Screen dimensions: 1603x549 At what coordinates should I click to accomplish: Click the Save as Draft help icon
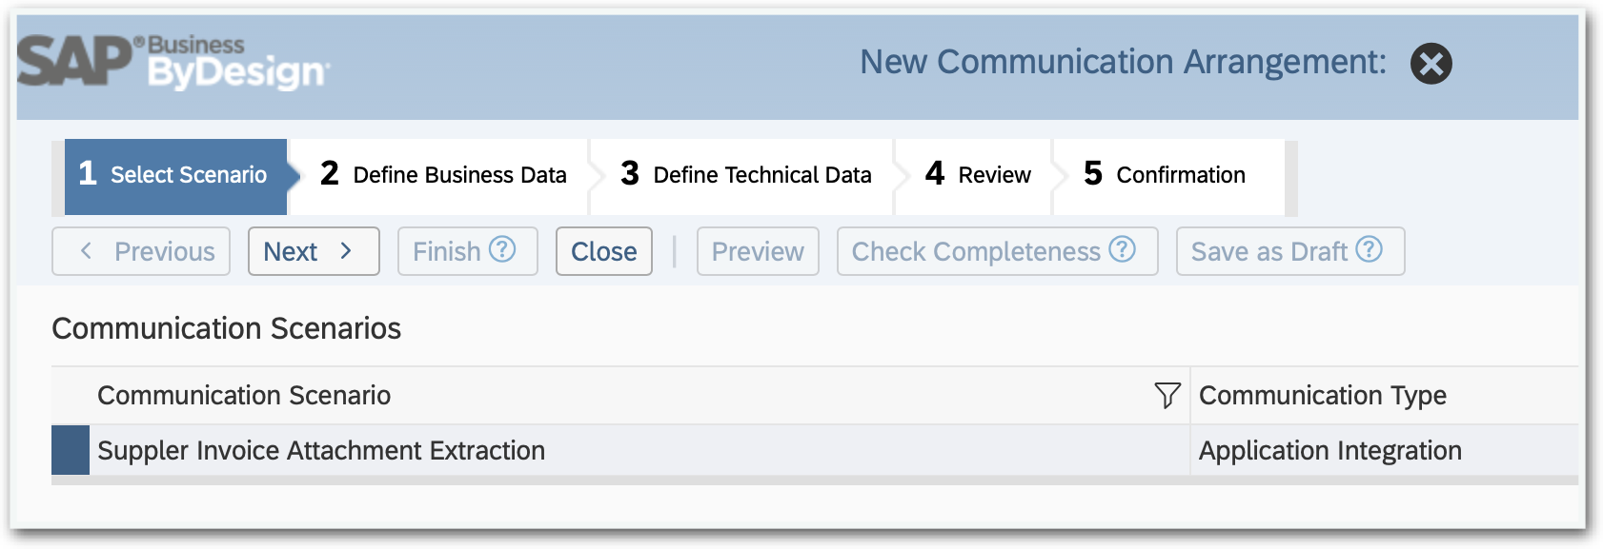click(x=1370, y=250)
